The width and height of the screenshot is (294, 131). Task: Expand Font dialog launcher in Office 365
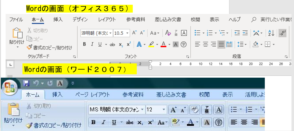[x=187, y=56]
